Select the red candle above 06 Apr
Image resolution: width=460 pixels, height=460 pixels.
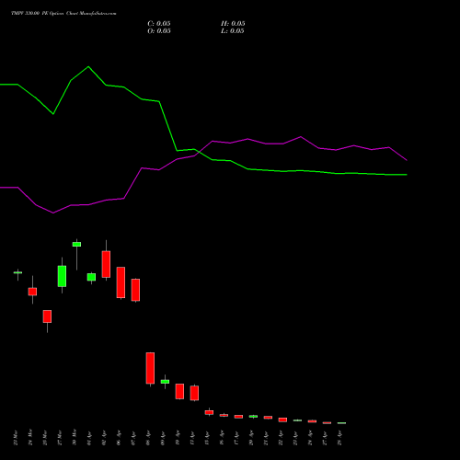[x=121, y=282]
